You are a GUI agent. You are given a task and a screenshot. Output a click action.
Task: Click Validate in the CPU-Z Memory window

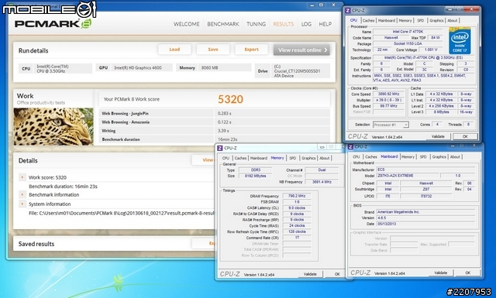coord(310,274)
